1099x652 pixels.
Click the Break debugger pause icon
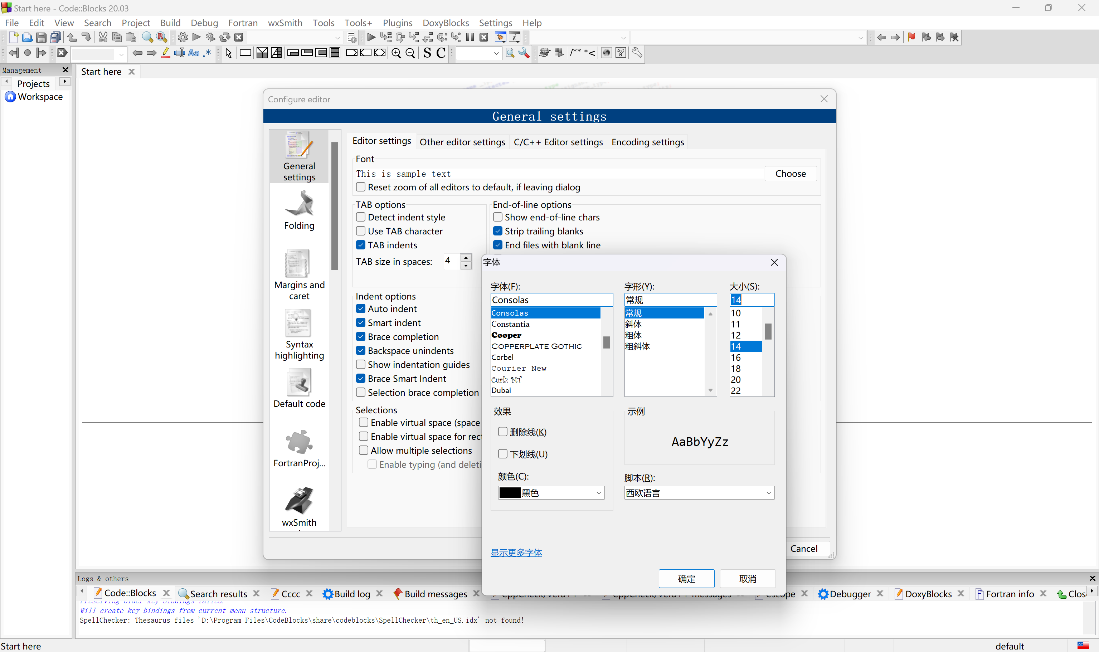[470, 37]
